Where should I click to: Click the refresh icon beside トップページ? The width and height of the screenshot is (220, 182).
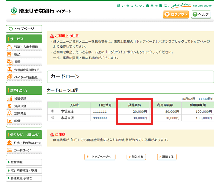(x=11, y=29)
